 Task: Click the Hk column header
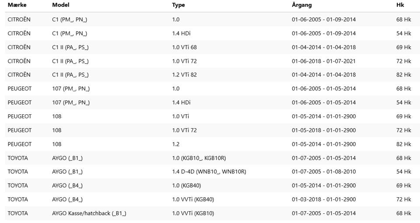pyautogui.click(x=399, y=5)
